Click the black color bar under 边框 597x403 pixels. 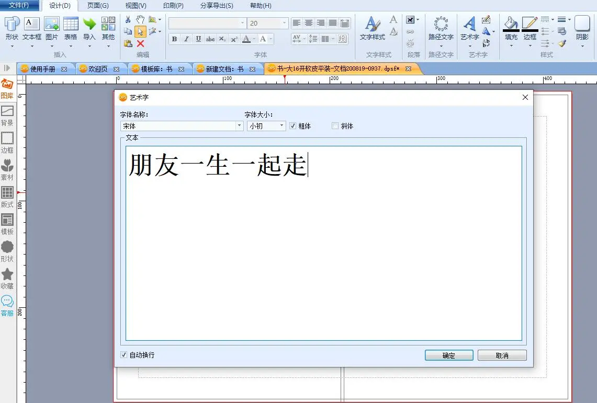pos(530,30)
